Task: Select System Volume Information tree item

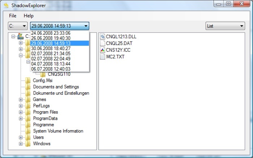Action: (x=58, y=131)
